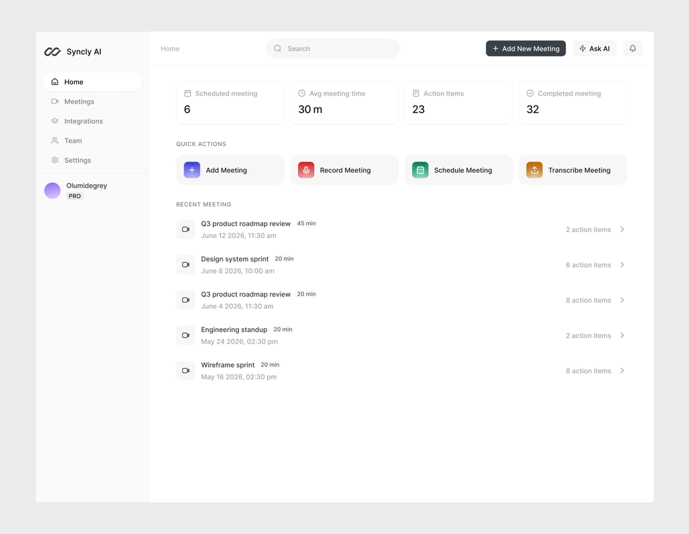Expand Design system sprint row chevron

[x=622, y=265]
